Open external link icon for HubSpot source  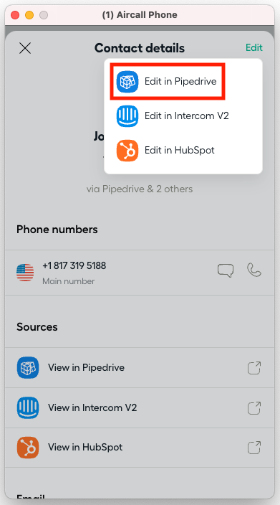pos(254,448)
